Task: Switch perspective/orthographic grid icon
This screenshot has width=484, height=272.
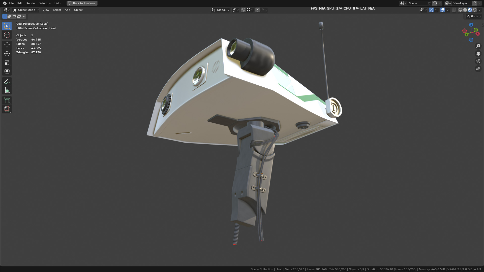Action: [478, 69]
